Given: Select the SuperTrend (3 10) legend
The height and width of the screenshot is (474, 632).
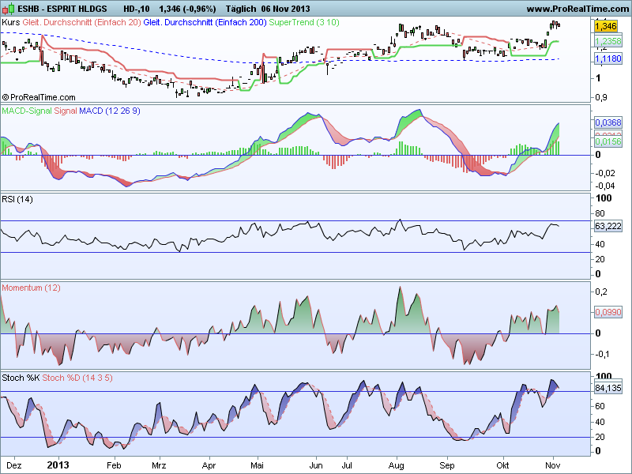Looking at the screenshot, I should click(x=304, y=22).
